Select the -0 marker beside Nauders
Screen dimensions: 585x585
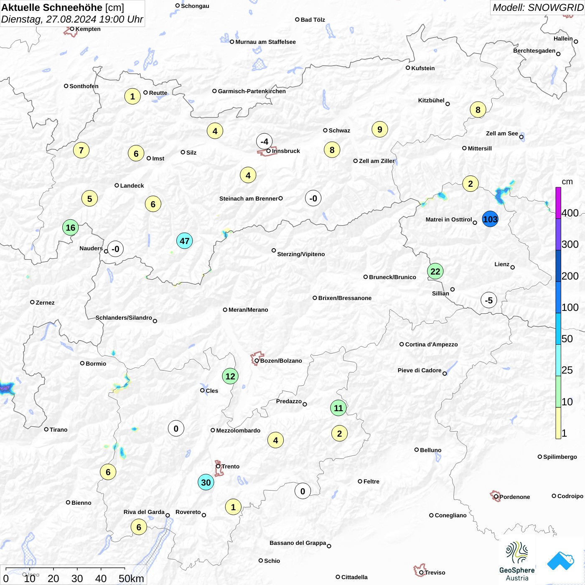pos(115,249)
